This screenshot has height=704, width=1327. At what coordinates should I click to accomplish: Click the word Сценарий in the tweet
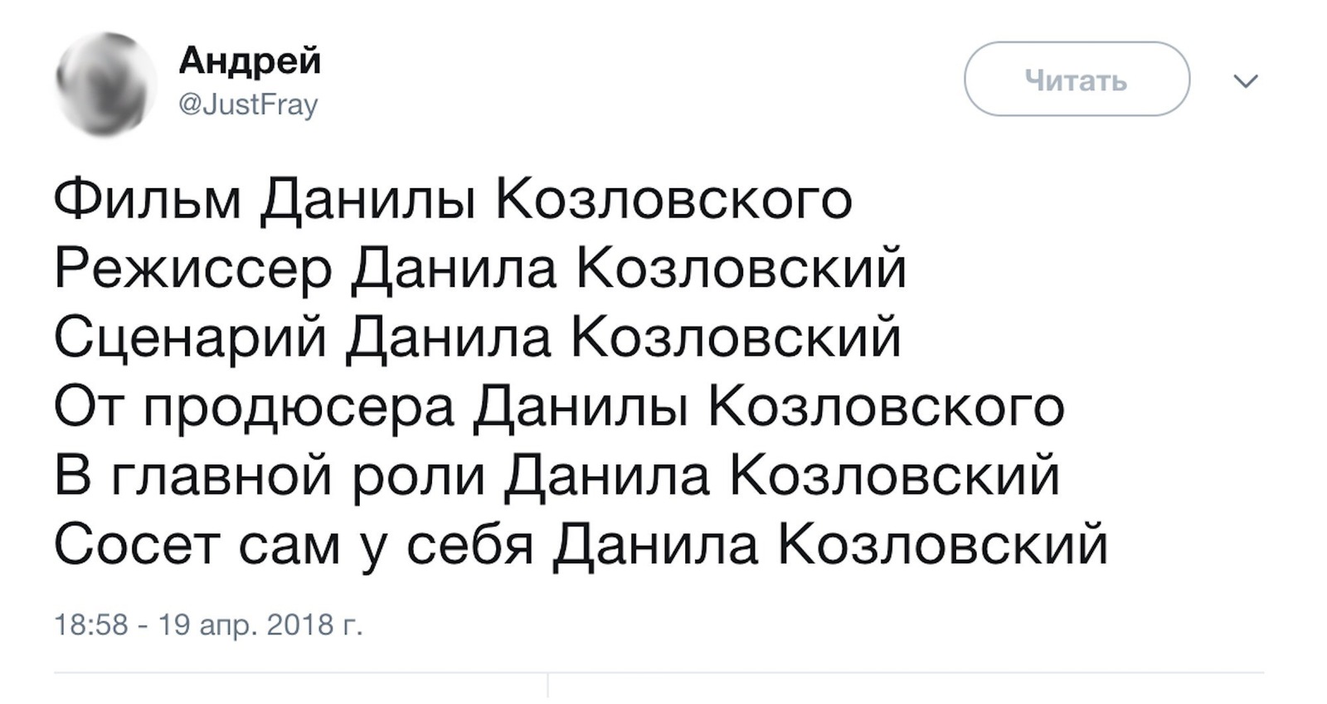point(192,339)
